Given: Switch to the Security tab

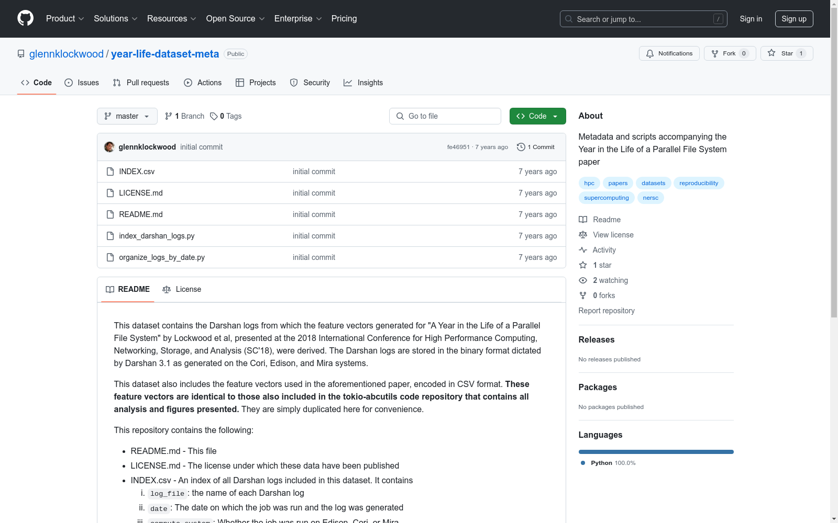Looking at the screenshot, I should tap(310, 83).
